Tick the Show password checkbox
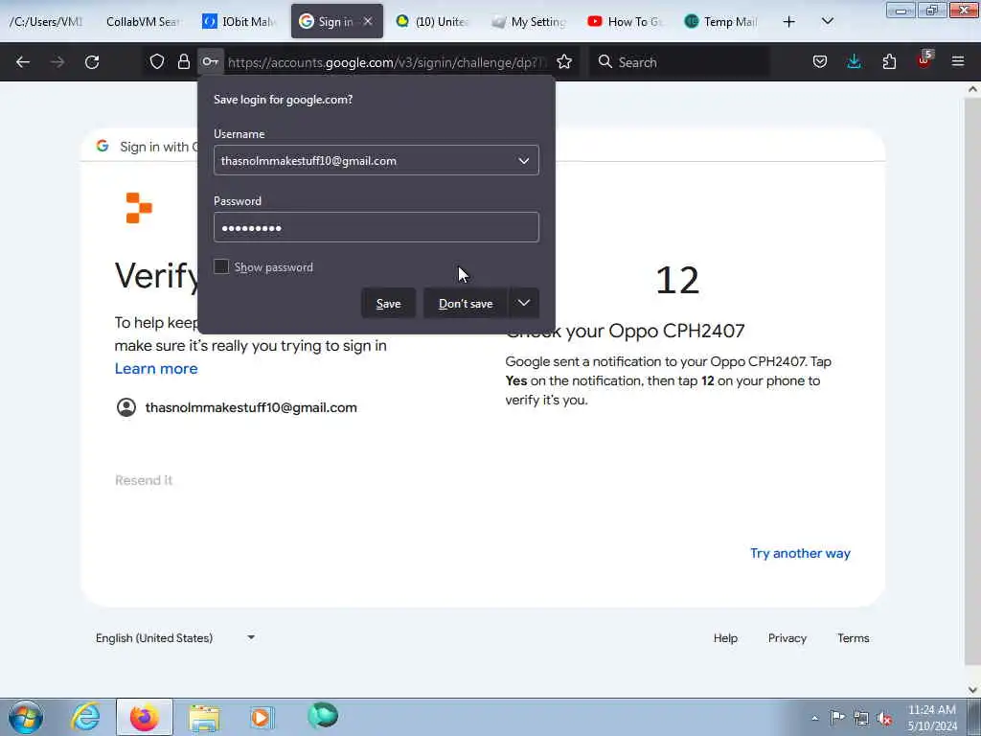The width and height of the screenshot is (981, 736). pos(221,266)
